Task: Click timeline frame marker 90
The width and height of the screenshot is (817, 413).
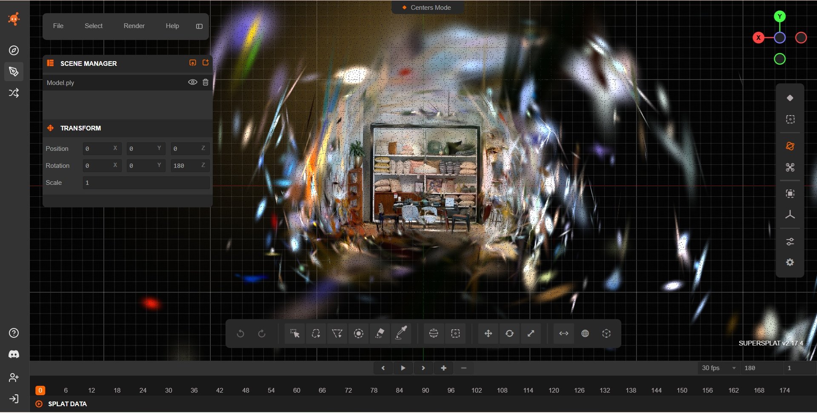Action: pos(426,390)
